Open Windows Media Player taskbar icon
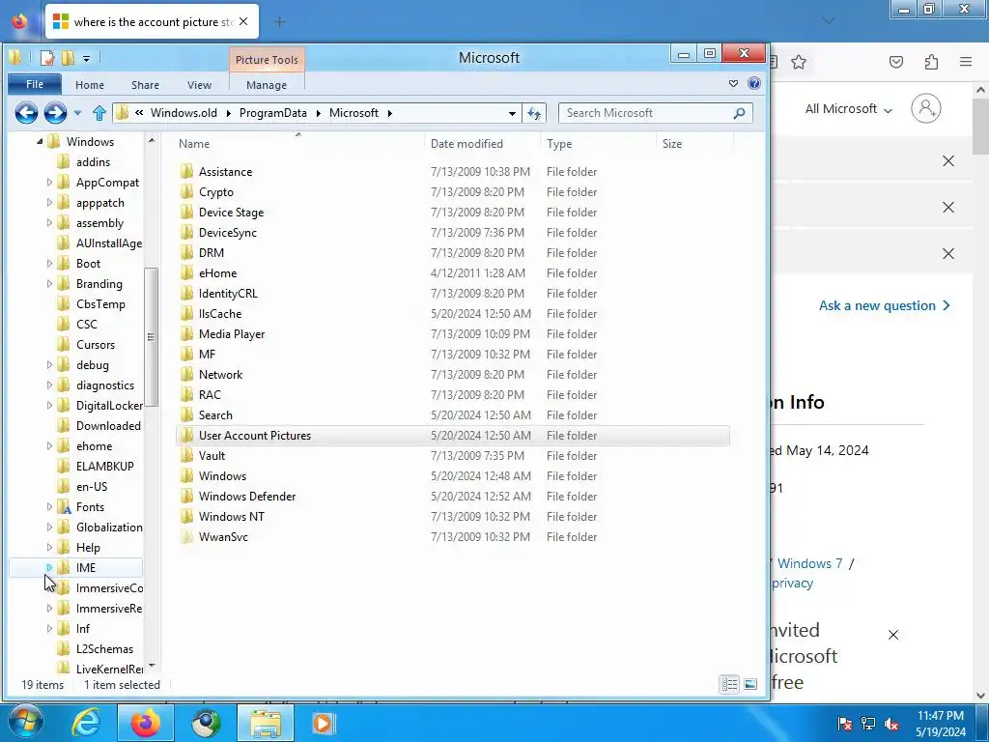Viewport: 989px width, 742px height. coord(323,723)
